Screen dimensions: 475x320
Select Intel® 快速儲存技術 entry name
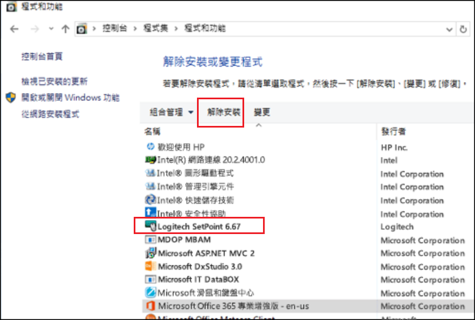pos(195,200)
